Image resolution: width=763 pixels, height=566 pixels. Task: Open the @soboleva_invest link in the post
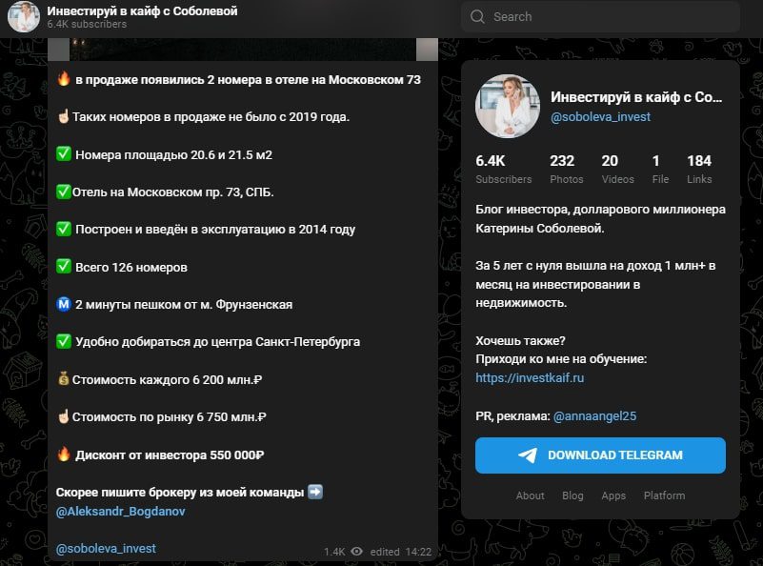tap(106, 549)
